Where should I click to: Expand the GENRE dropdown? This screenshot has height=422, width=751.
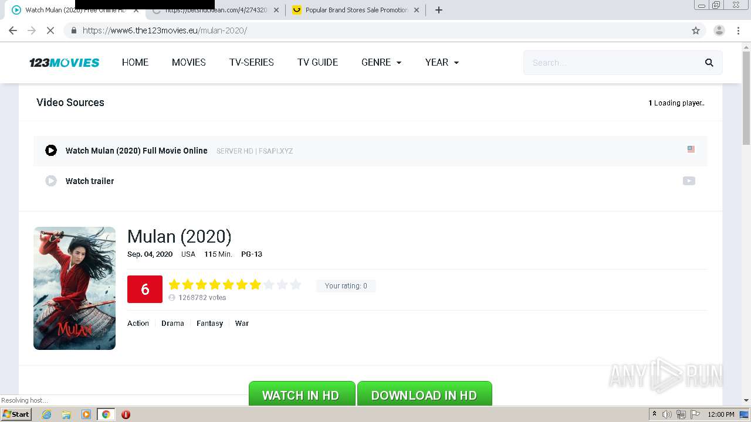point(381,63)
